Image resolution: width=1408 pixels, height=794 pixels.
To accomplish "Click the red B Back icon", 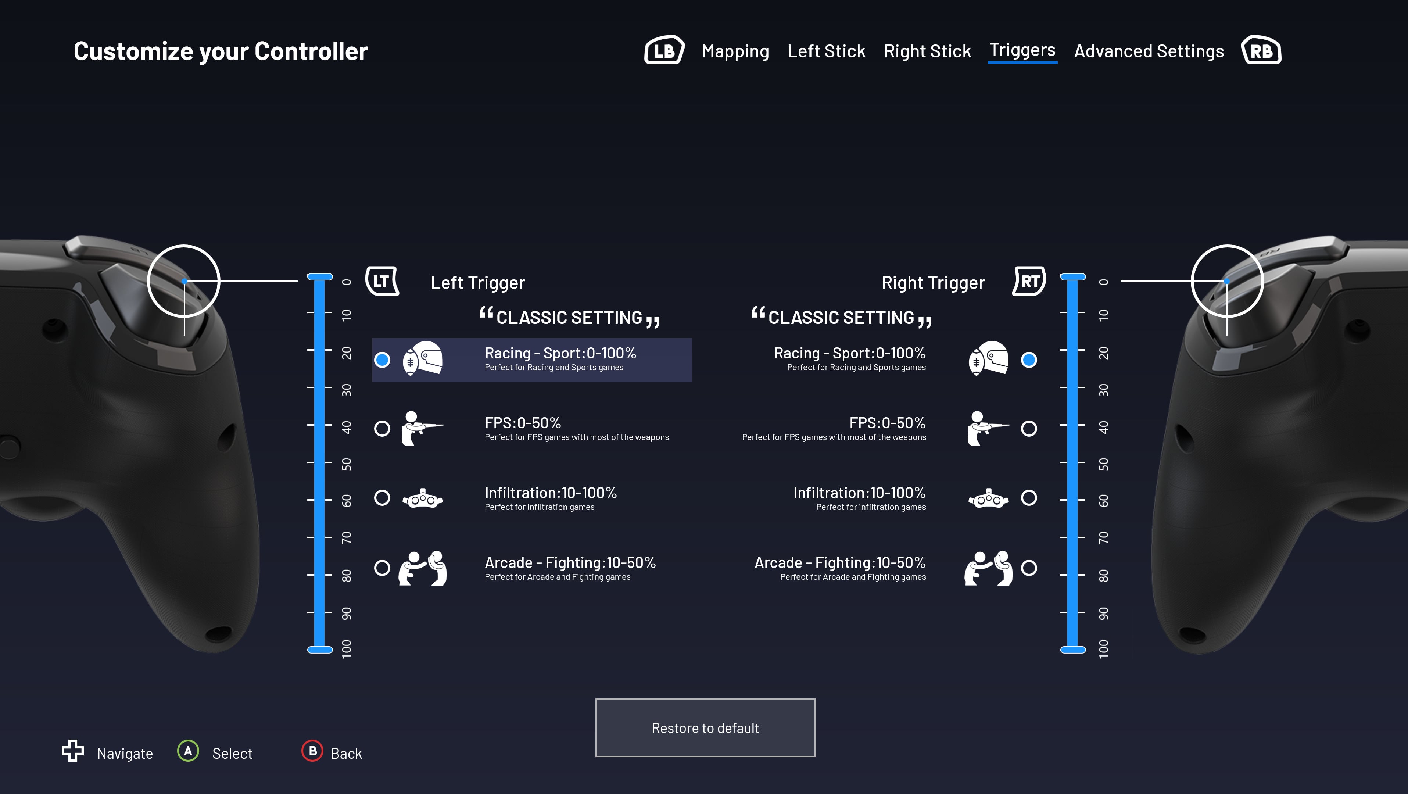I will (312, 751).
